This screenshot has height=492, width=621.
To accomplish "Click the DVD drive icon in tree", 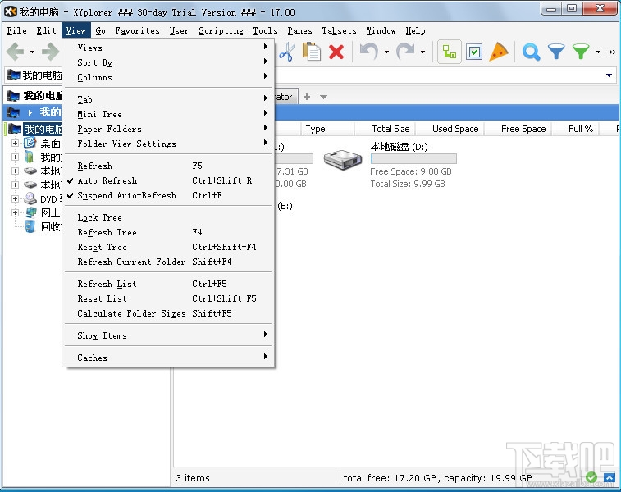I will pos(30,198).
